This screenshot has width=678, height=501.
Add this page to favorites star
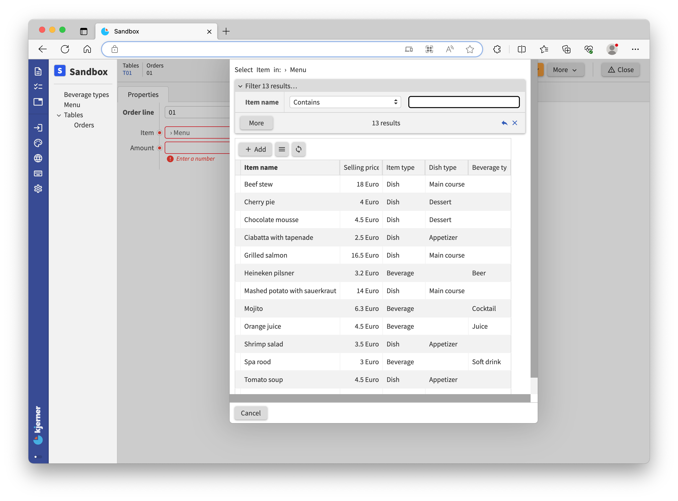coord(470,49)
